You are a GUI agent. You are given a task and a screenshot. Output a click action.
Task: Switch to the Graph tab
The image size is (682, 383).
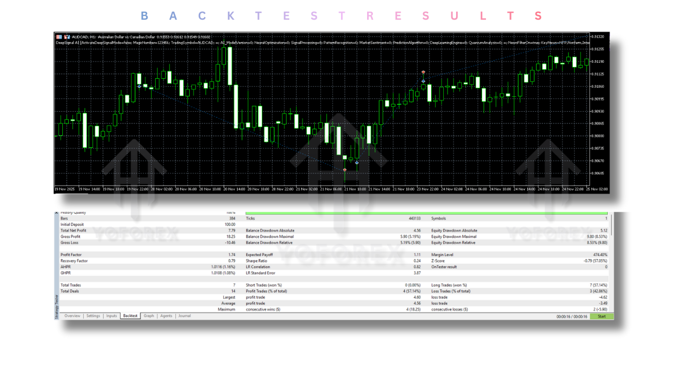[149, 315]
